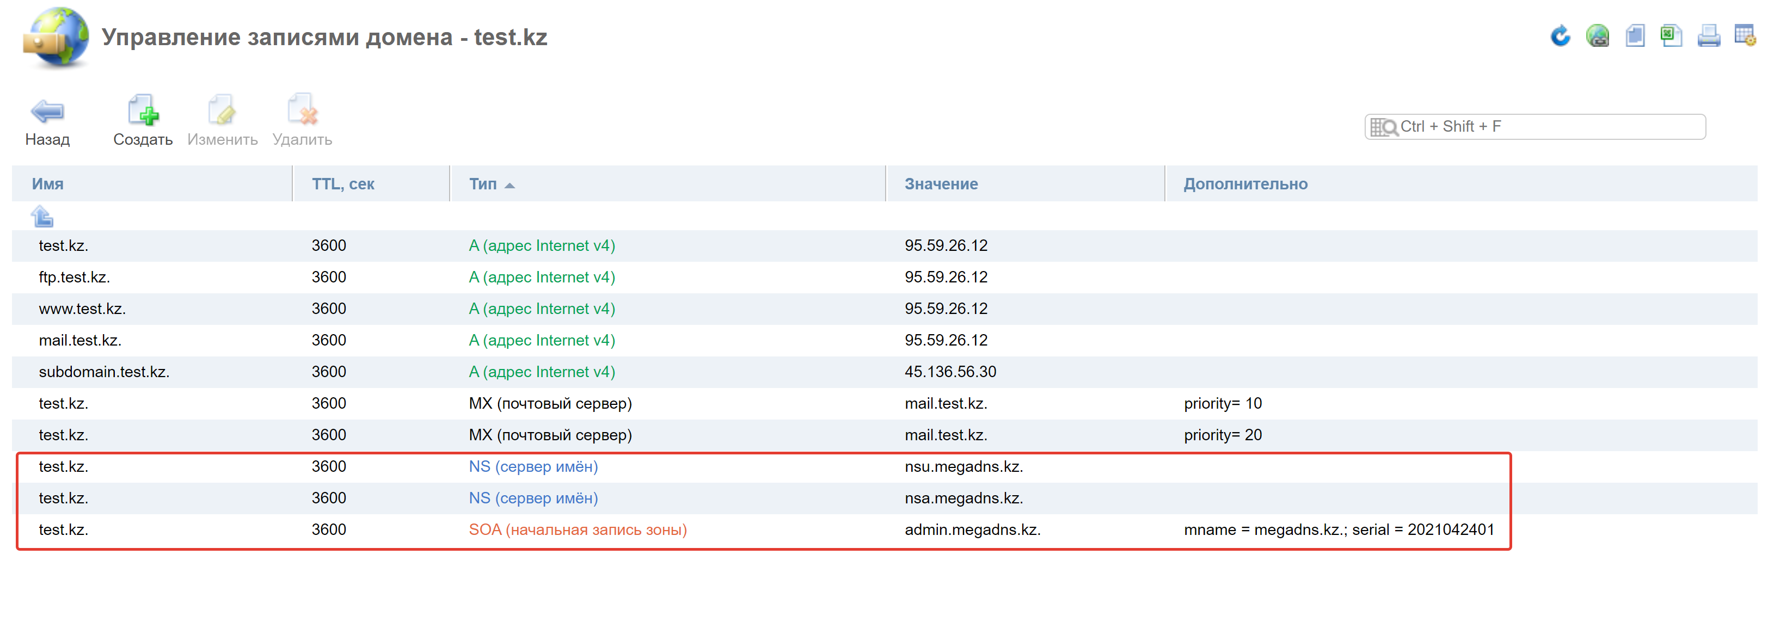Click TTL 3600 in subdomain.test.kz. row
This screenshot has width=1768, height=622.
point(329,372)
